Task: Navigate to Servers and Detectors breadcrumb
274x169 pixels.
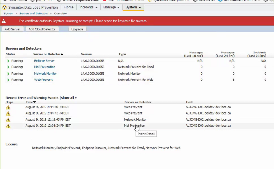Action: click(33, 14)
